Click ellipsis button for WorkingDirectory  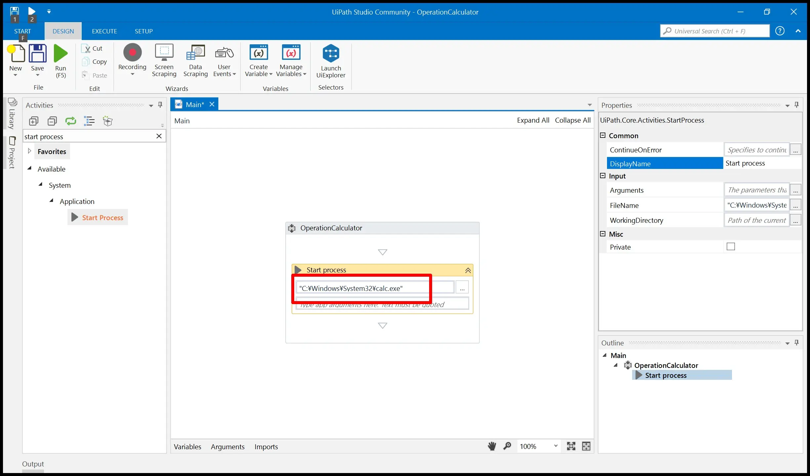point(795,220)
